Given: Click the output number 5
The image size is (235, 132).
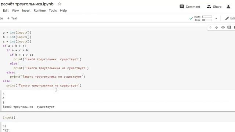Looking at the screenshot, I should click(3, 103).
